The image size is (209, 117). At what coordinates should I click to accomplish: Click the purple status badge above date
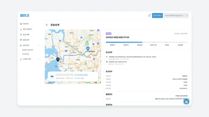108,34
